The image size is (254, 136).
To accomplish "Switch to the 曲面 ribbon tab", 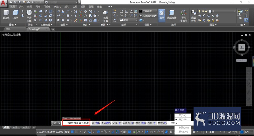I will [29, 7].
